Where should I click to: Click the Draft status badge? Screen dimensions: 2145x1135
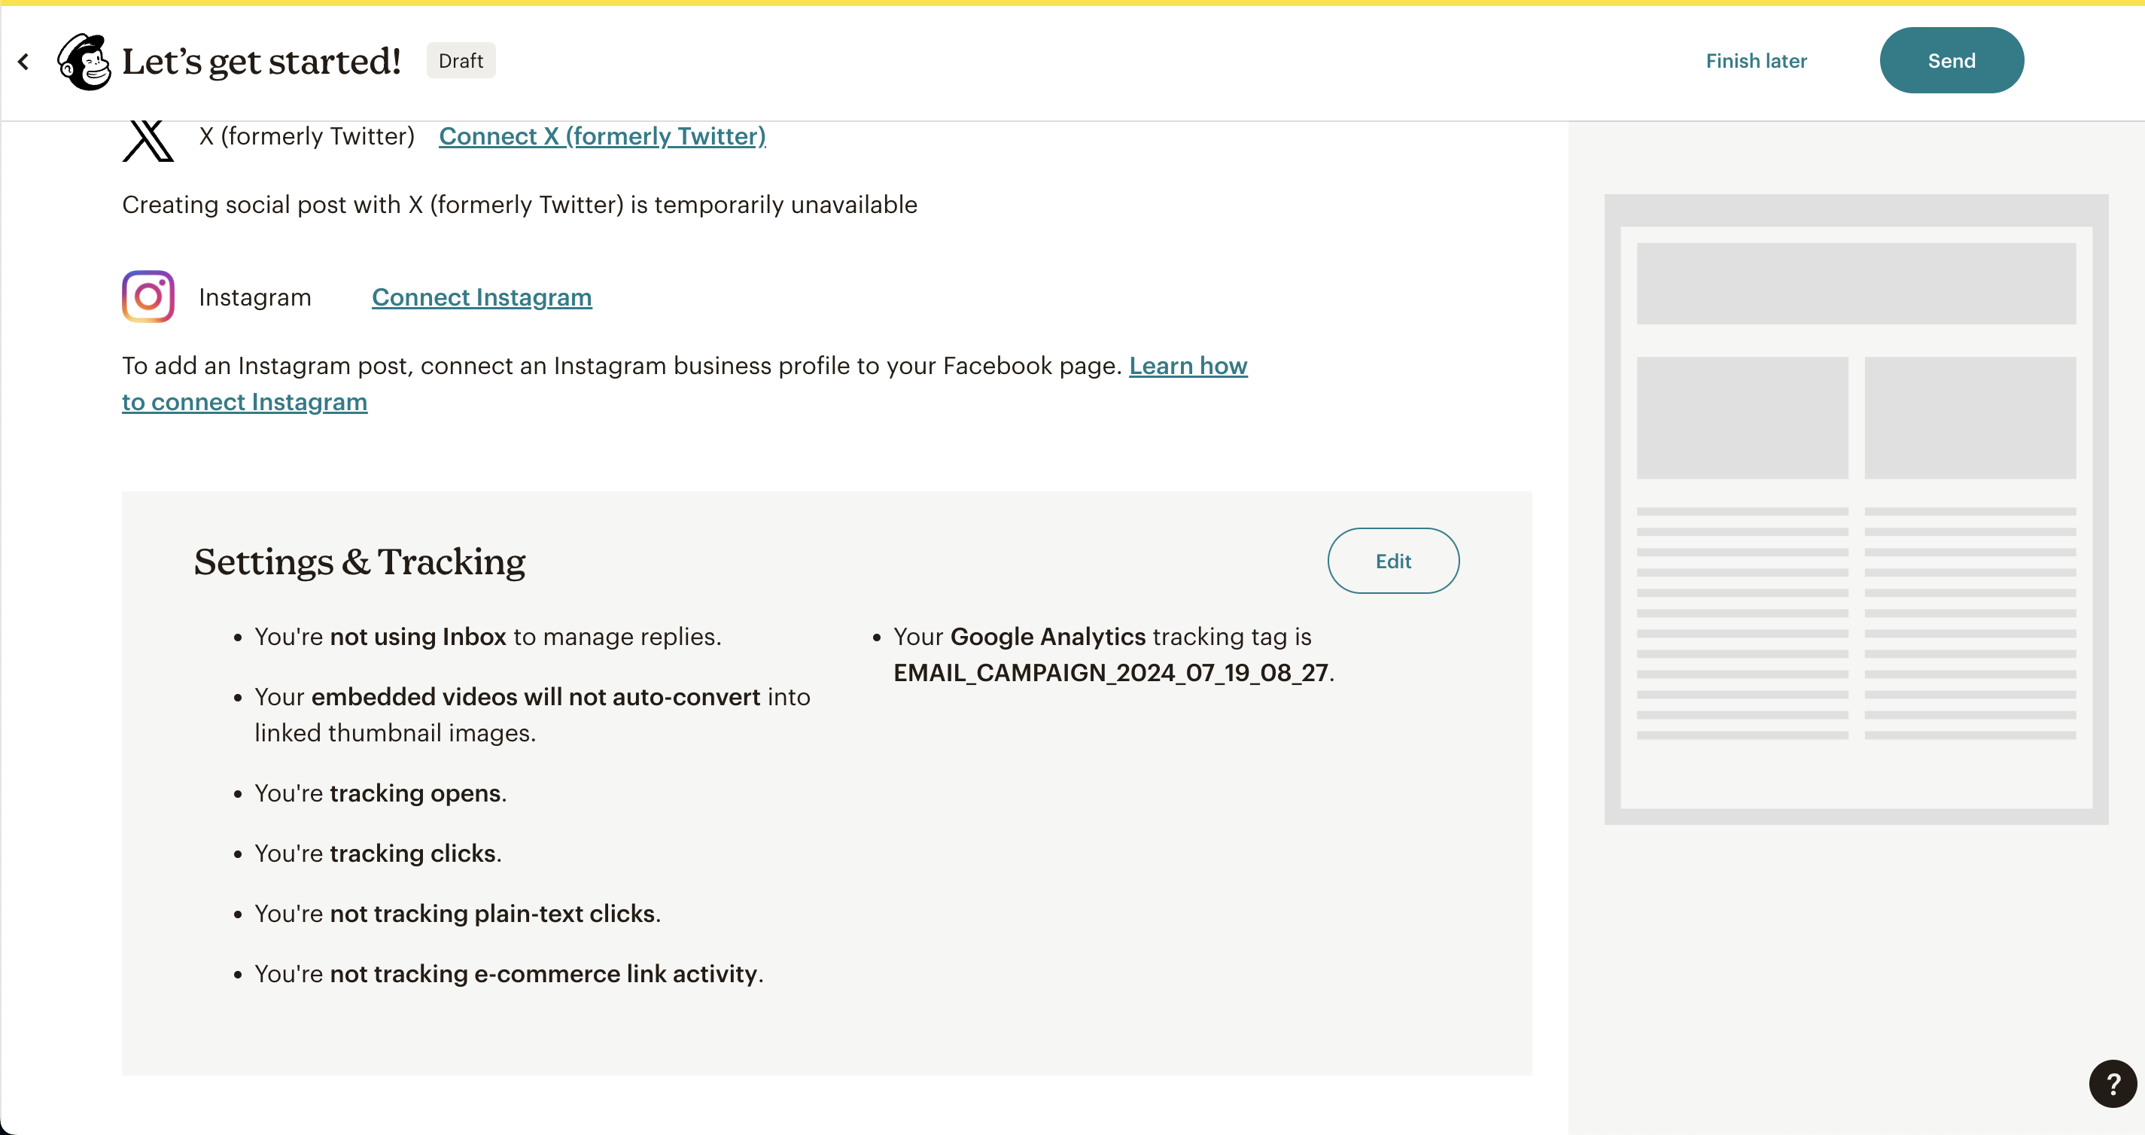click(x=461, y=61)
